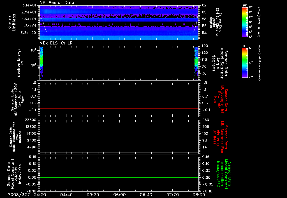Select the cnts/(cm**2-sr-sec) units label
Viewport: 287px width, 198px height.
(259, 22)
